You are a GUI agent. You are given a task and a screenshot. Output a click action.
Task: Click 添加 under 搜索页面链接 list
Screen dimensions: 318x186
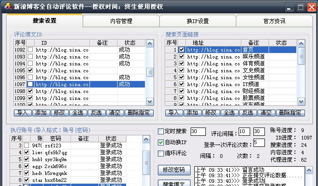click(x=192, y=113)
